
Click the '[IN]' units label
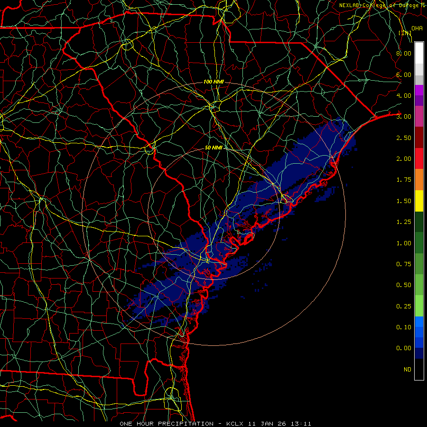pyautogui.click(x=405, y=33)
